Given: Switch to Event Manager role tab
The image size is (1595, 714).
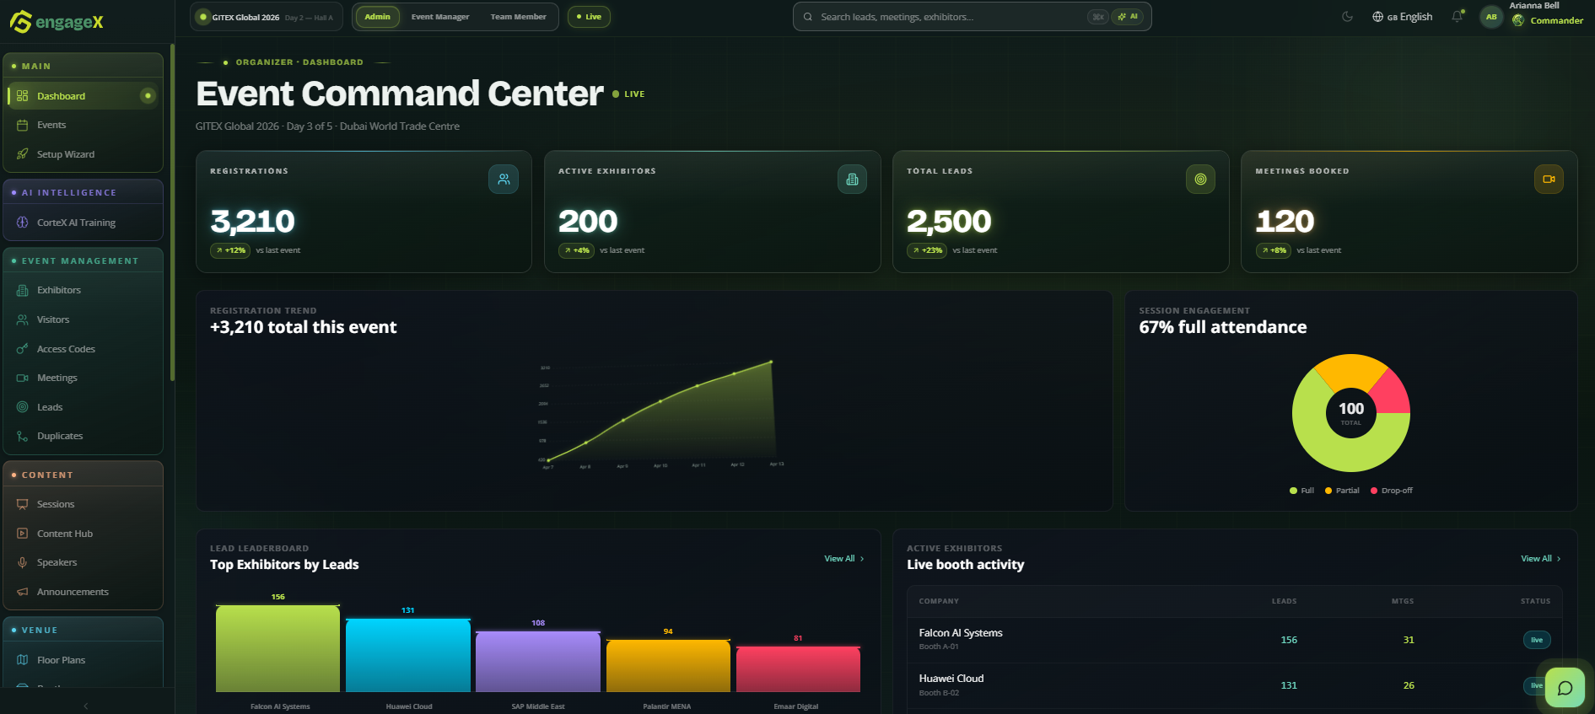Looking at the screenshot, I should [x=440, y=17].
